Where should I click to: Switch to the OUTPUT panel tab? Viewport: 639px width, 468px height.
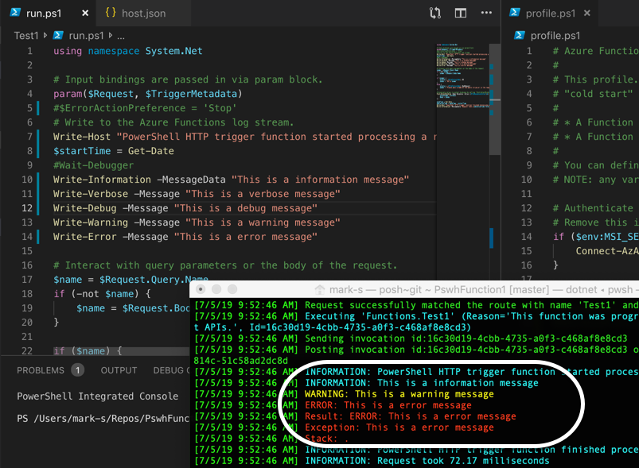[119, 370]
